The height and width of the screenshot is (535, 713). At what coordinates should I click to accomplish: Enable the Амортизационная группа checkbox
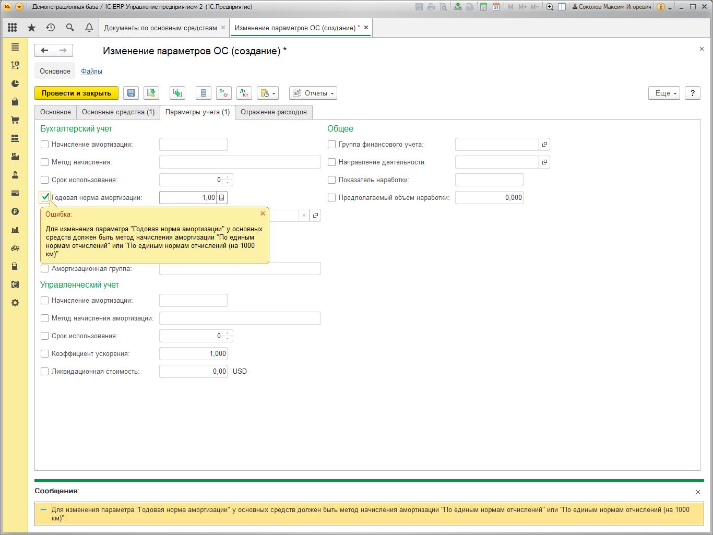(45, 269)
